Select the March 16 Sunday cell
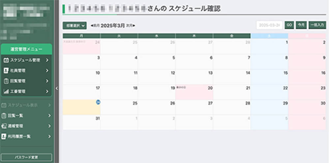Image resolution: width=329 pixels, height=163 pixels. pyautogui.click(x=307, y=77)
